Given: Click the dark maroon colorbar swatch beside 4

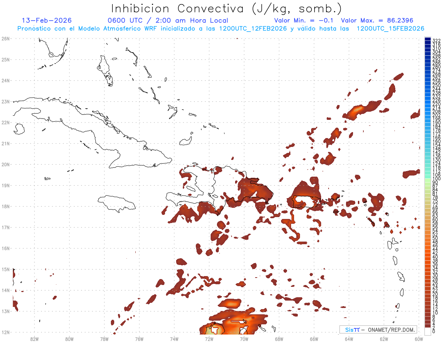Looking at the screenshot, I should pos(428,322).
